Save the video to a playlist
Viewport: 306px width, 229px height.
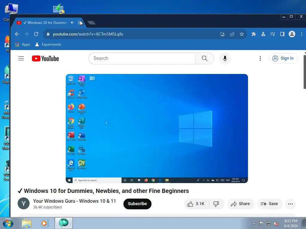pyautogui.click(x=269, y=204)
